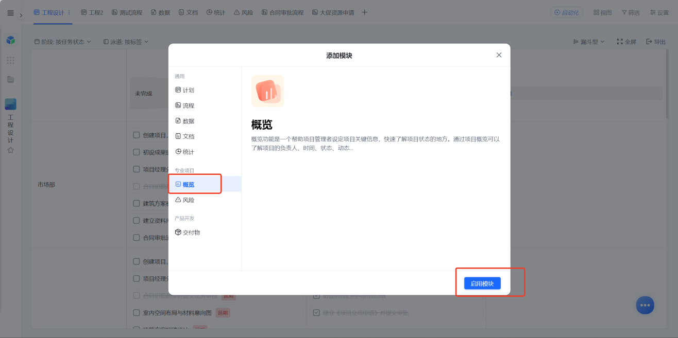This screenshot has height=338, width=678.
Task: Click the 自动化 automation button
Action: pyautogui.click(x=567, y=12)
